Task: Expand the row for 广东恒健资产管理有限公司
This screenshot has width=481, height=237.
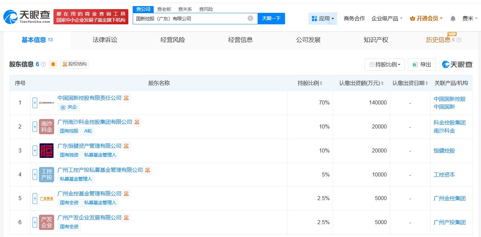Action: 35,151
